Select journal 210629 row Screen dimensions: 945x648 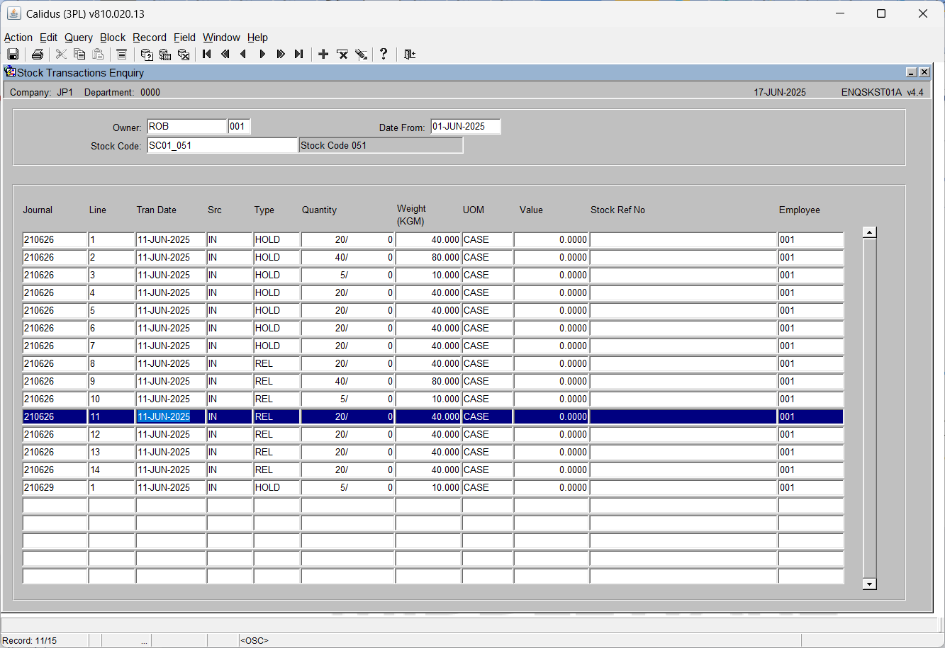point(433,487)
